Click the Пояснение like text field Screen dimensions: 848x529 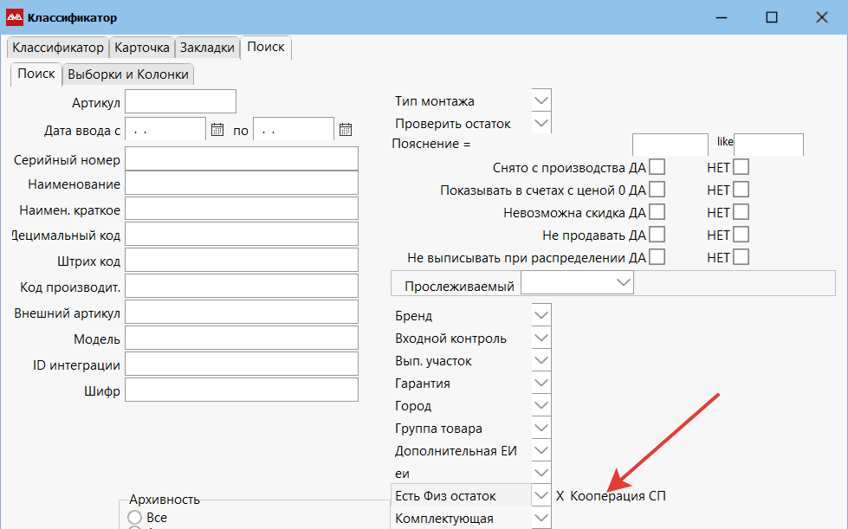click(768, 145)
